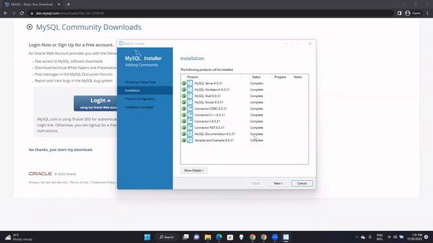Click the Progress column header
Screen dimensions: 433x243
(280, 77)
